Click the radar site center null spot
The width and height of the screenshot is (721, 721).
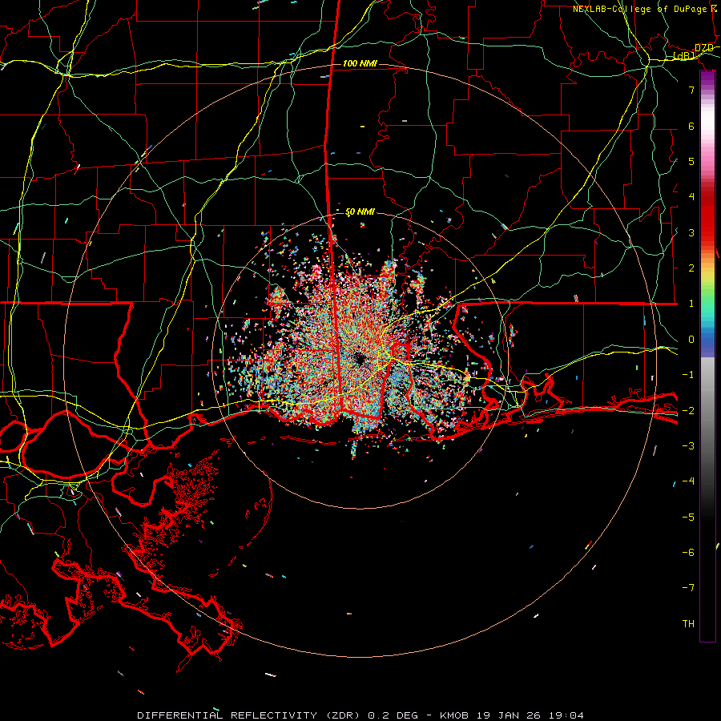click(x=360, y=359)
